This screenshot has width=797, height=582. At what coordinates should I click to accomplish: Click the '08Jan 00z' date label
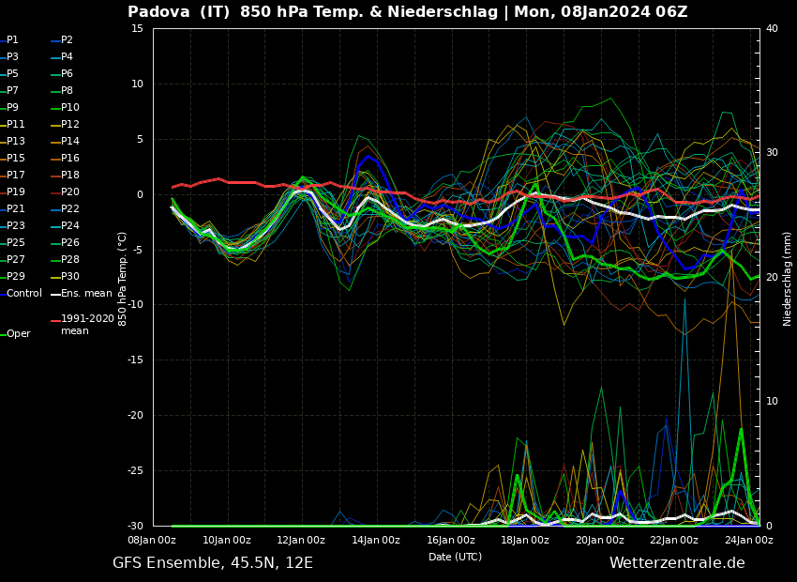coord(152,540)
